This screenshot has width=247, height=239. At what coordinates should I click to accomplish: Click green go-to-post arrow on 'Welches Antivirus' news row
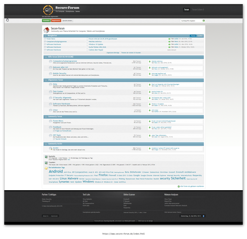(x=169, y=42)
